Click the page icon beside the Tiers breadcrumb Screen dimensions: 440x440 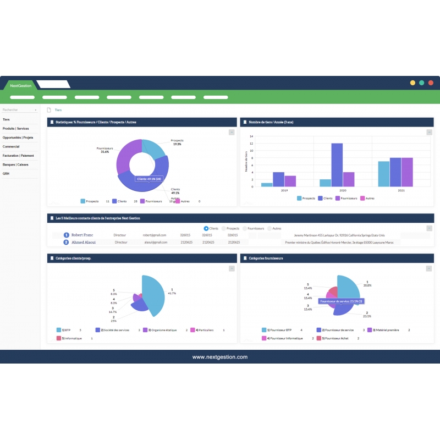pyautogui.click(x=48, y=109)
